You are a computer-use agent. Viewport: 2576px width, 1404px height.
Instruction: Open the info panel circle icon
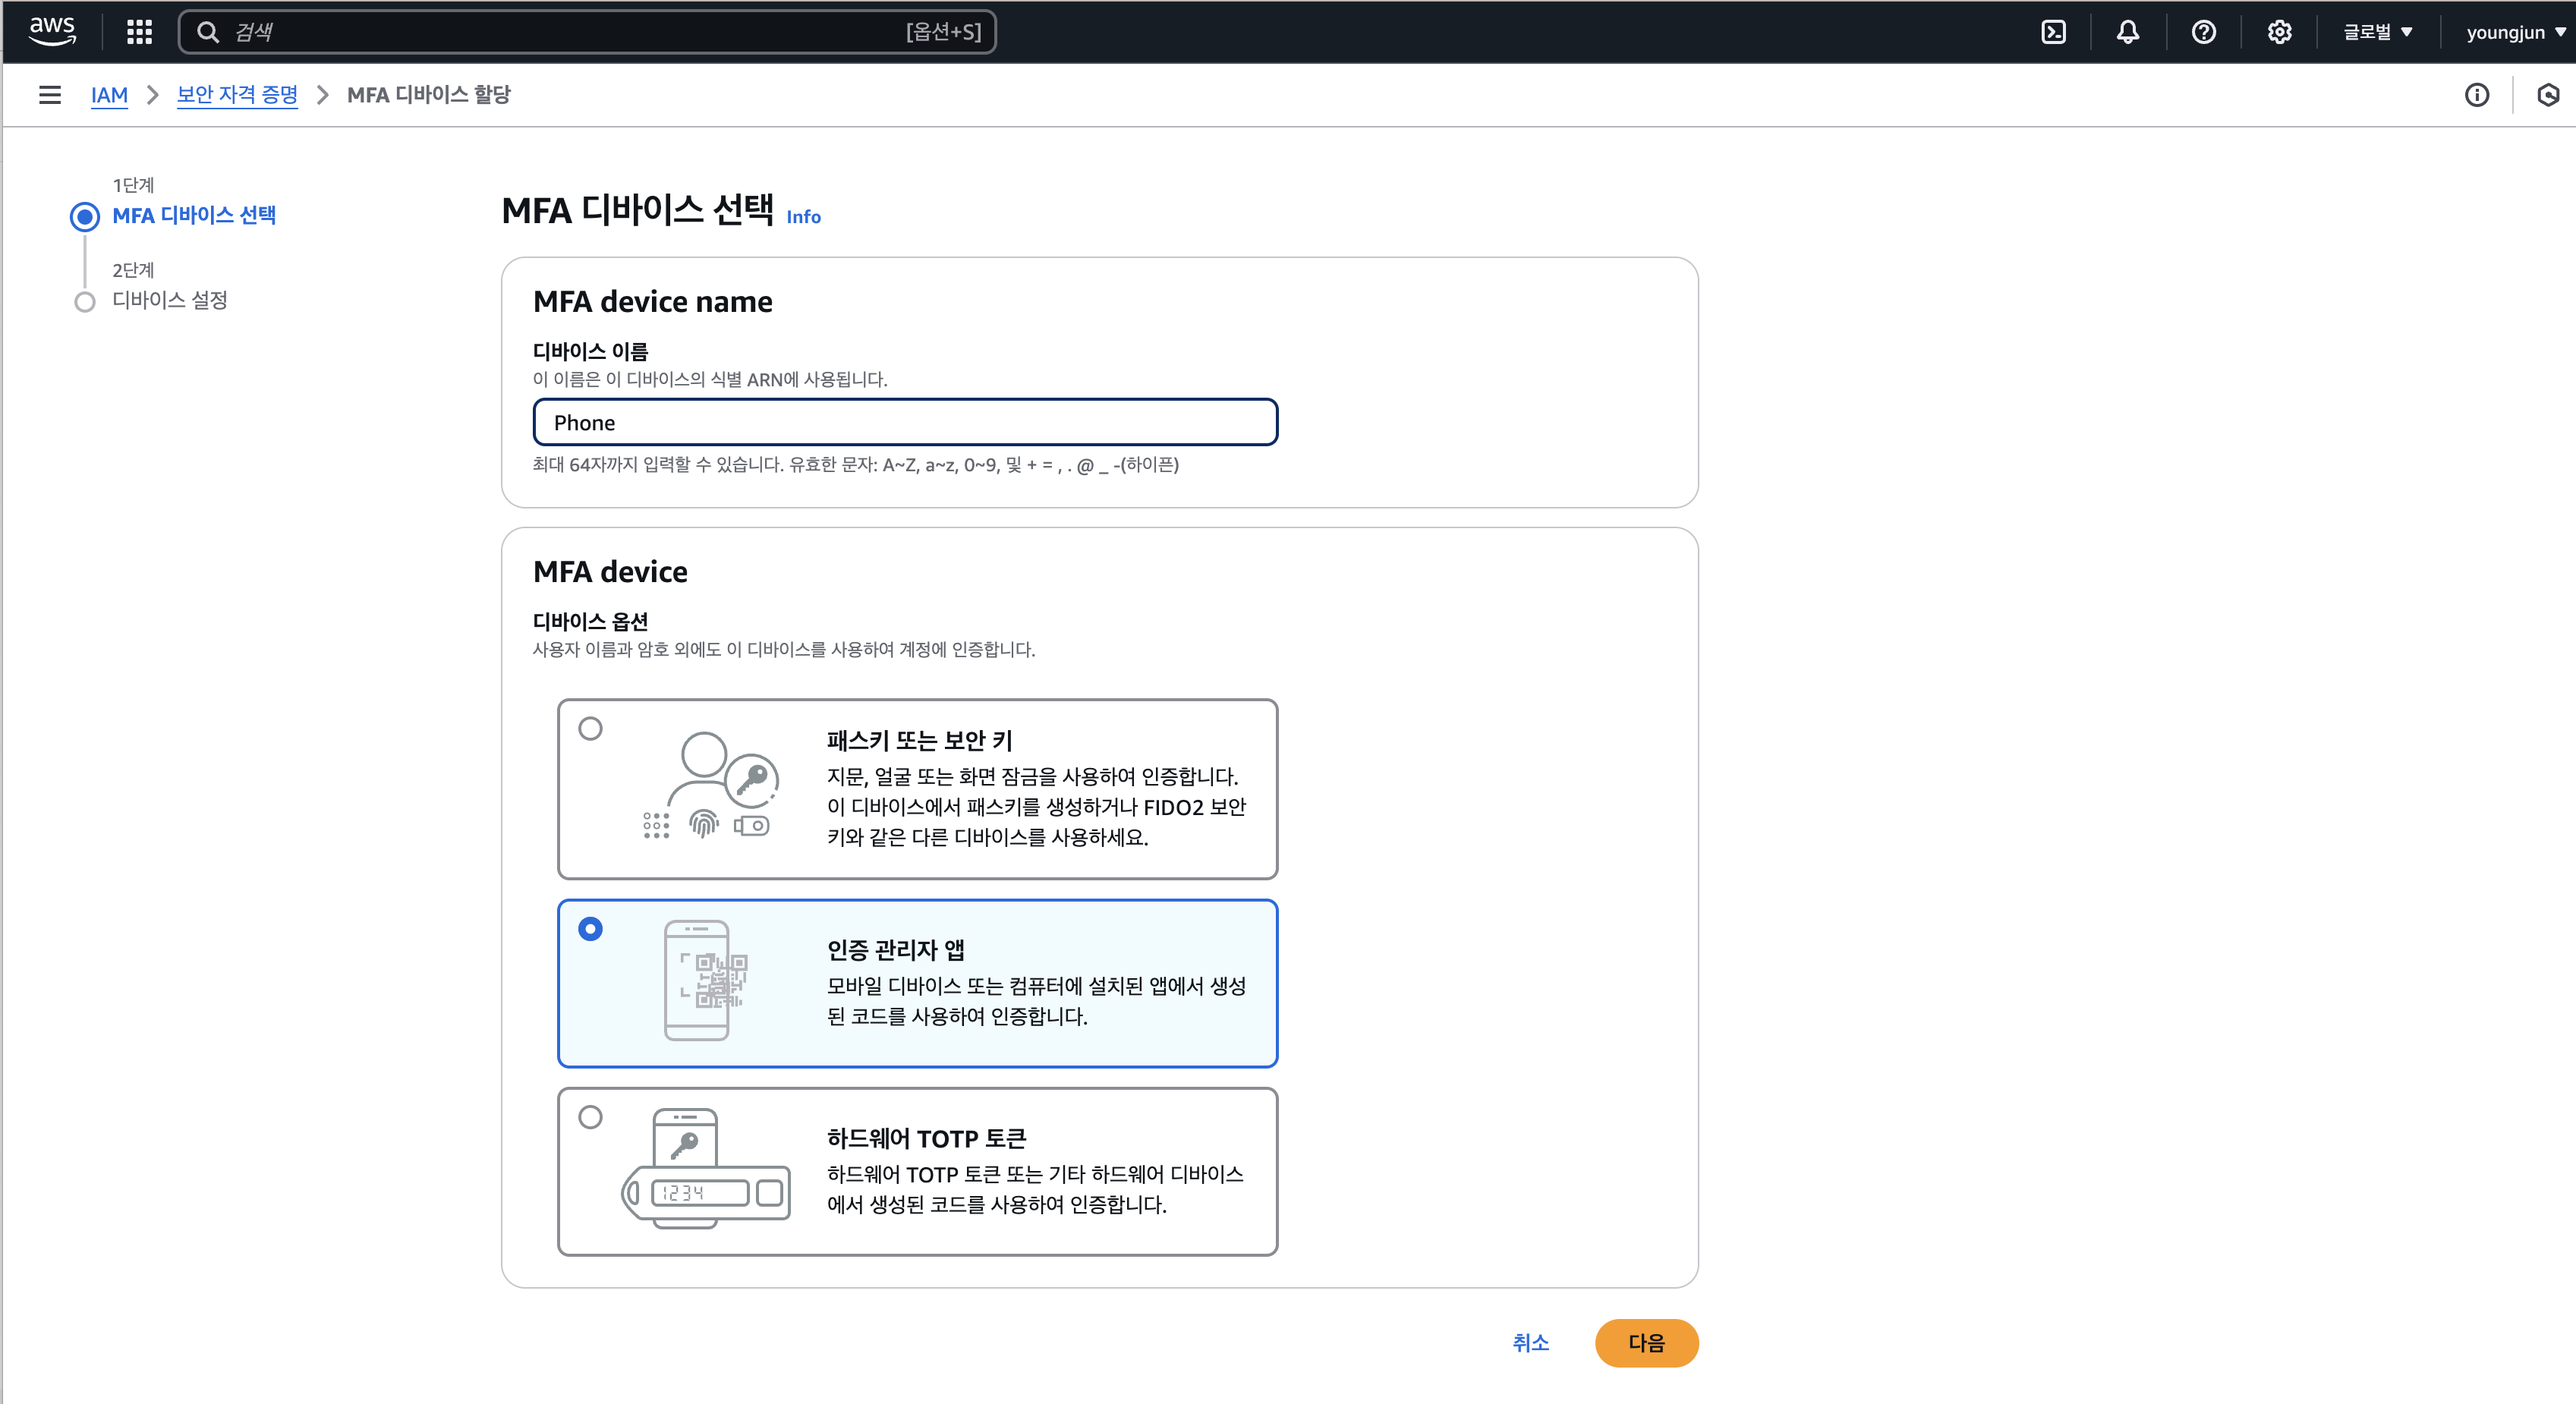pyautogui.click(x=2476, y=95)
